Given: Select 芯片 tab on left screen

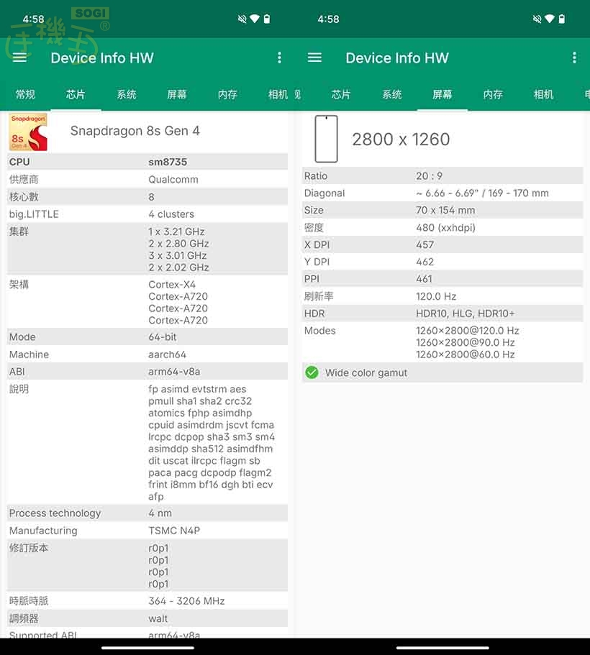Looking at the screenshot, I should [76, 94].
